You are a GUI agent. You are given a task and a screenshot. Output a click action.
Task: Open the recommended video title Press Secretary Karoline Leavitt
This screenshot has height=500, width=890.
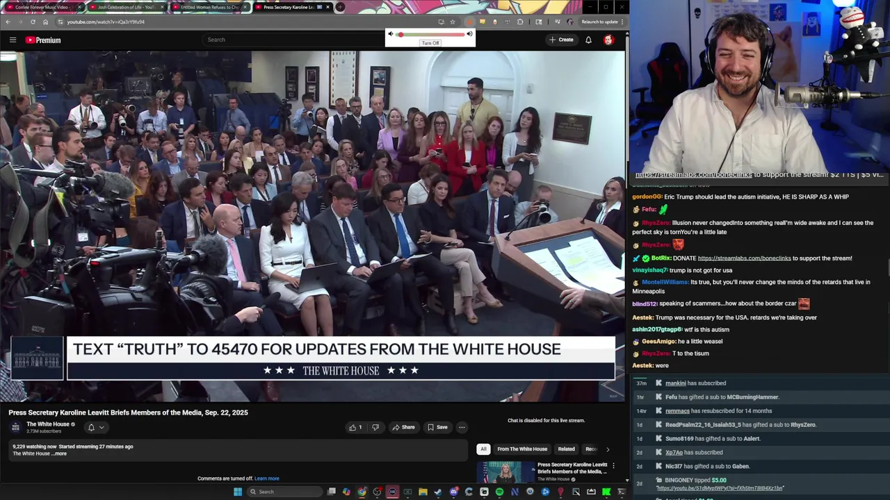[572, 468]
